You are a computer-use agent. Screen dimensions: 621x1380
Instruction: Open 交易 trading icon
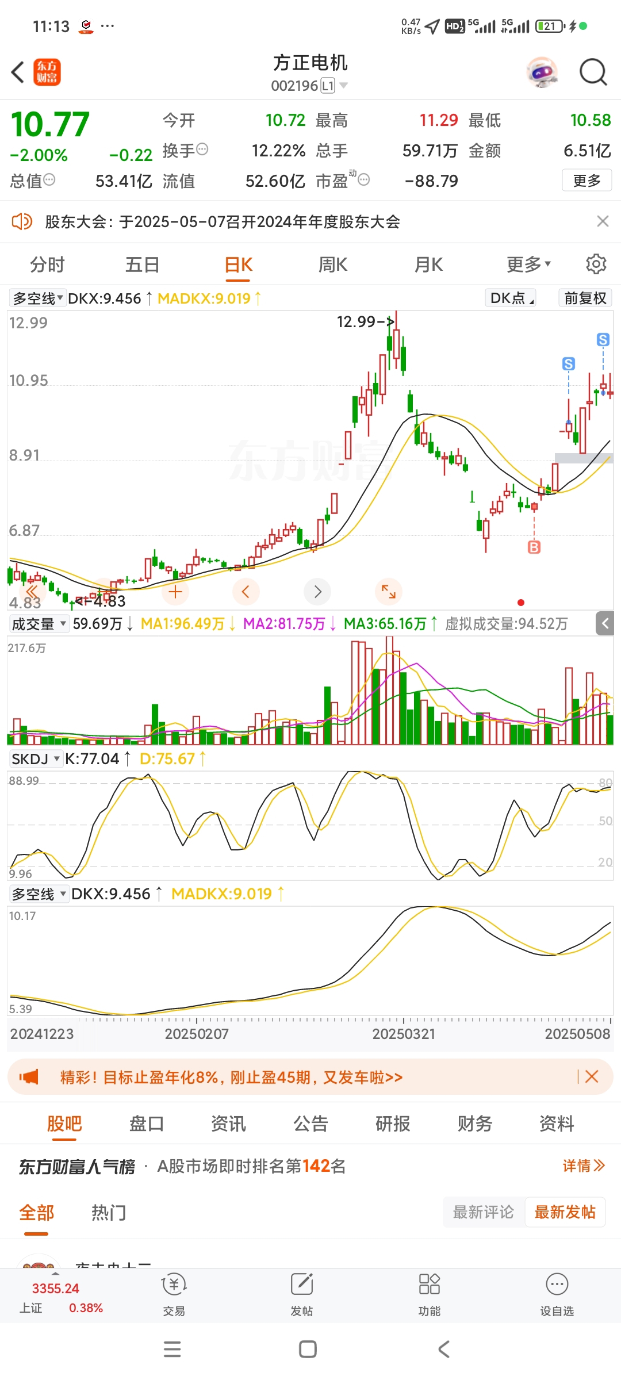pos(174,1294)
